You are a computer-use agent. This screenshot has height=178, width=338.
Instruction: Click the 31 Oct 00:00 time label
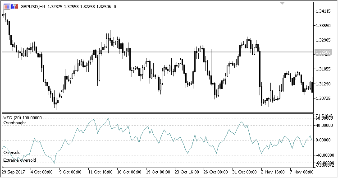click(x=244, y=172)
